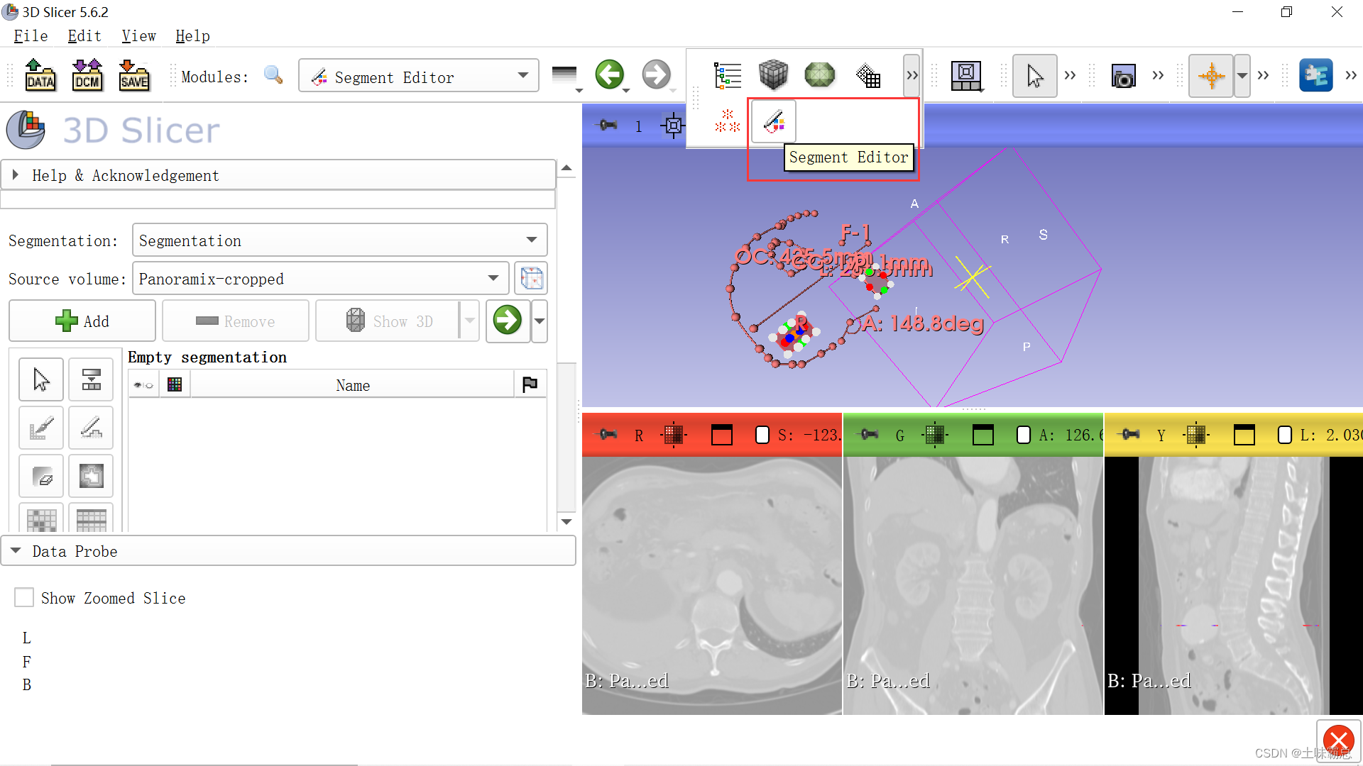Open the Volume Rendering cube icon
The width and height of the screenshot is (1363, 766).
click(x=773, y=75)
